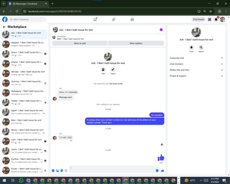Open Juan's house for rent conversation
The width and height of the screenshot is (230, 184).
24,141
